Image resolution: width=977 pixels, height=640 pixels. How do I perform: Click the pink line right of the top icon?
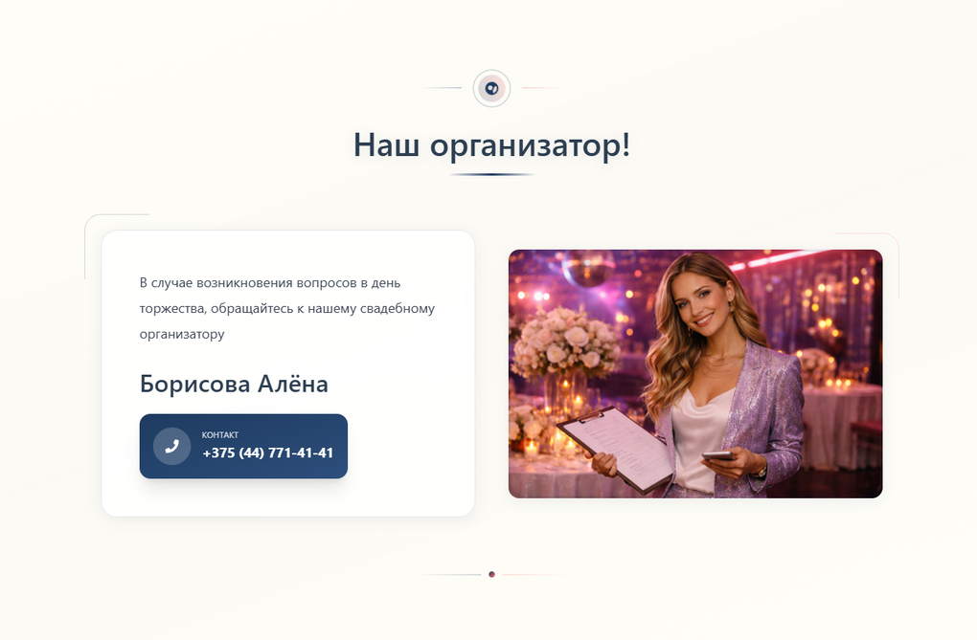click(x=542, y=88)
